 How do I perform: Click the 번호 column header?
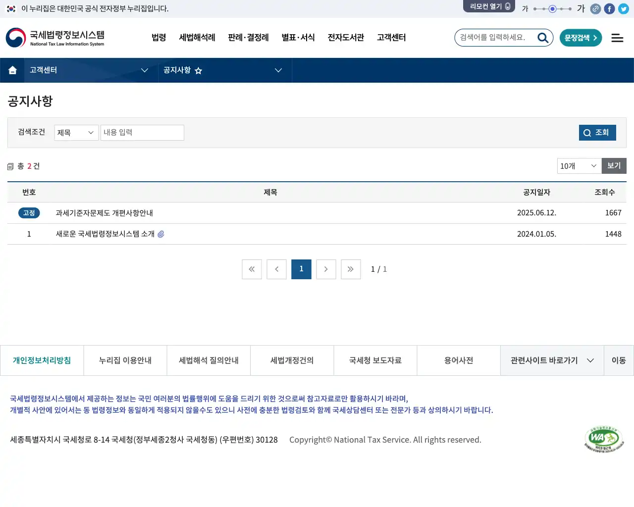coord(29,192)
